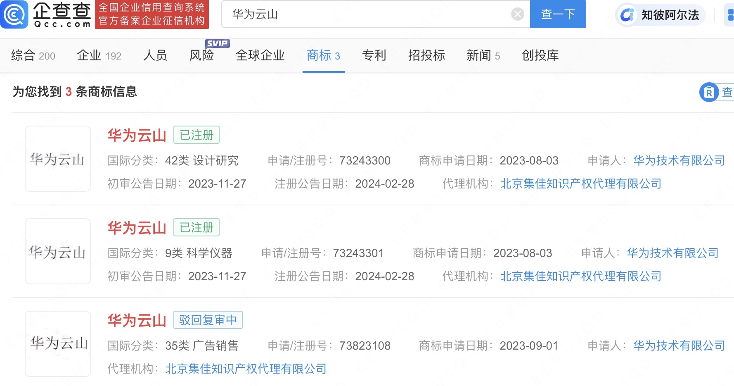Click the registration number 73243301

tap(358, 253)
